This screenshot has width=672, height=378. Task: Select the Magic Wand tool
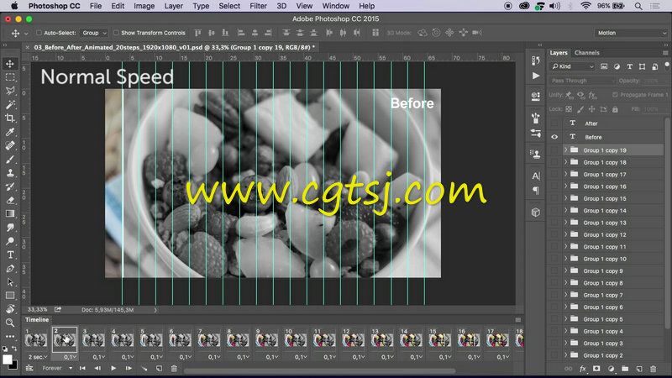[x=10, y=104]
